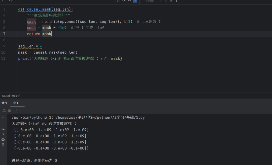
Task: Open the 运行 tool window label
Action: (4, 103)
